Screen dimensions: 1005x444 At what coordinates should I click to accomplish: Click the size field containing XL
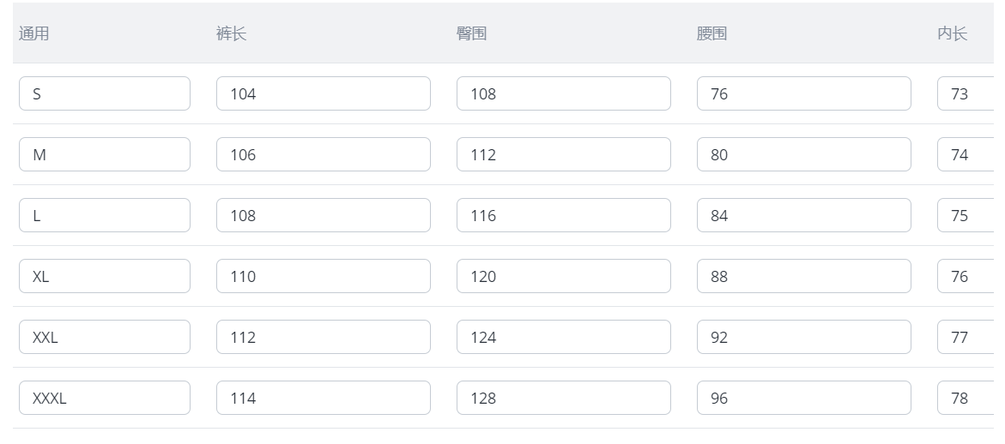105,276
